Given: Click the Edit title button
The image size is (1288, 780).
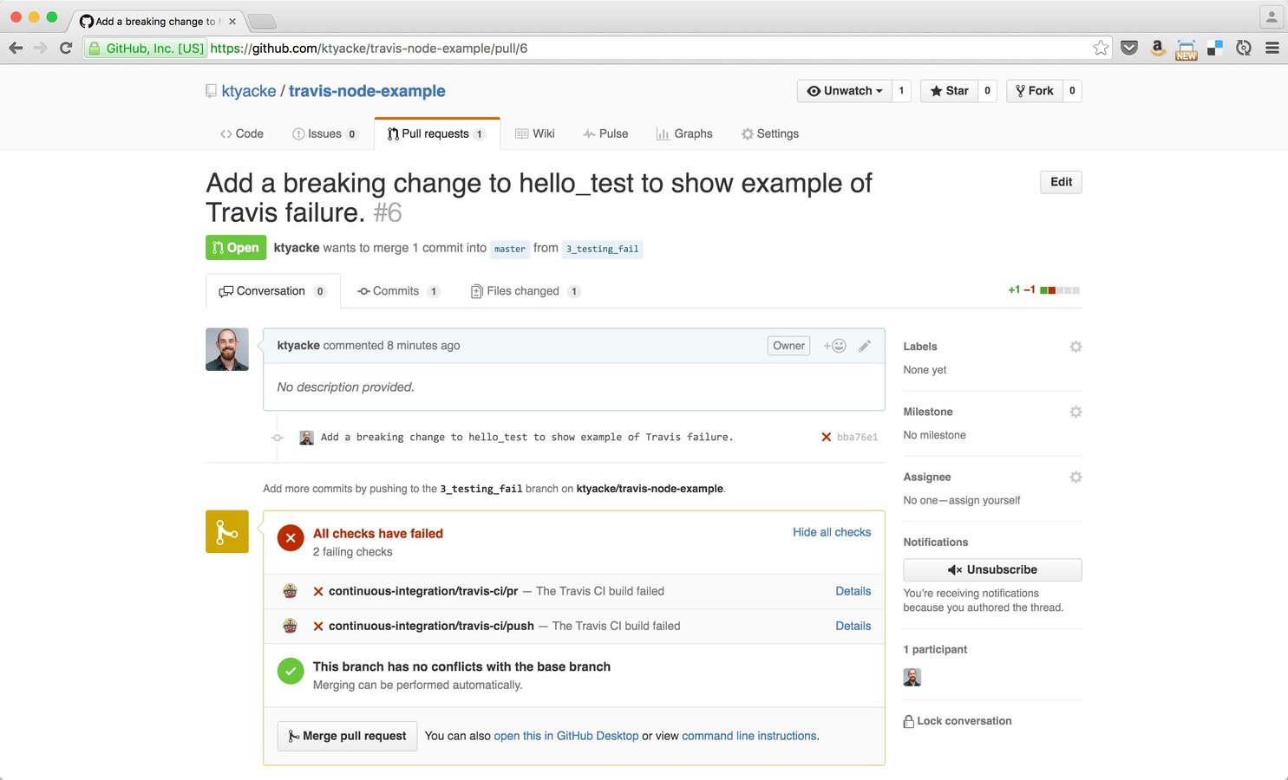Looking at the screenshot, I should [x=1061, y=182].
